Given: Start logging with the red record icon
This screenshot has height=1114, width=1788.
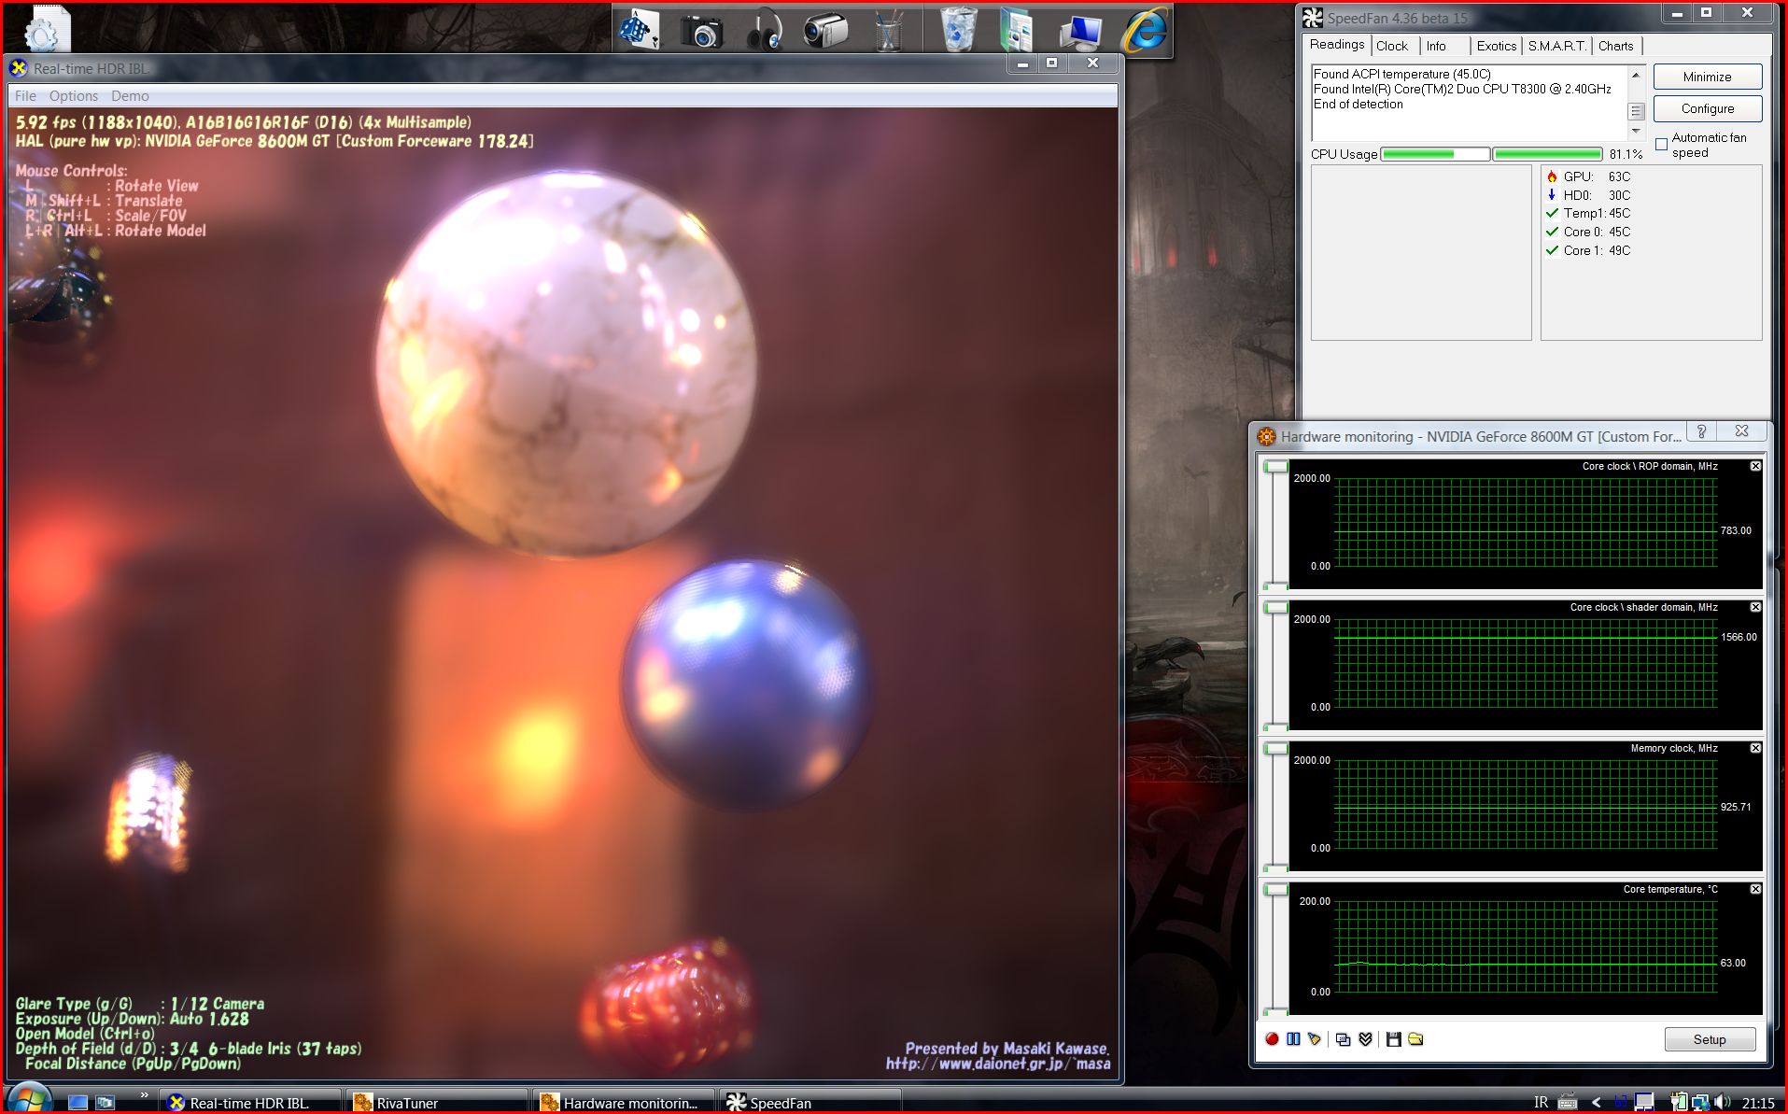Looking at the screenshot, I should [1272, 1039].
